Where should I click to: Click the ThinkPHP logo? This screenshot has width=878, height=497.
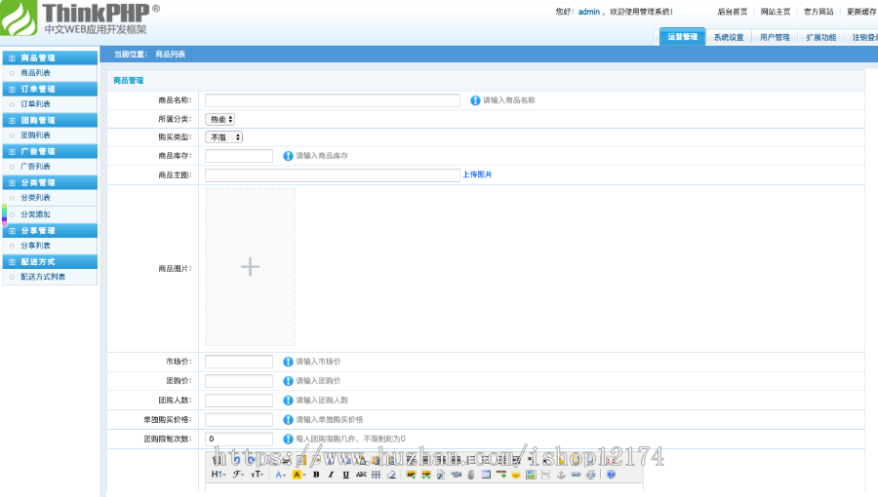(x=80, y=18)
